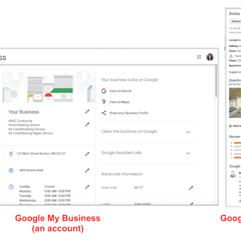The height and width of the screenshot is (241, 241).
Task: Click the Sunday Closed hours row
Action: point(37,187)
